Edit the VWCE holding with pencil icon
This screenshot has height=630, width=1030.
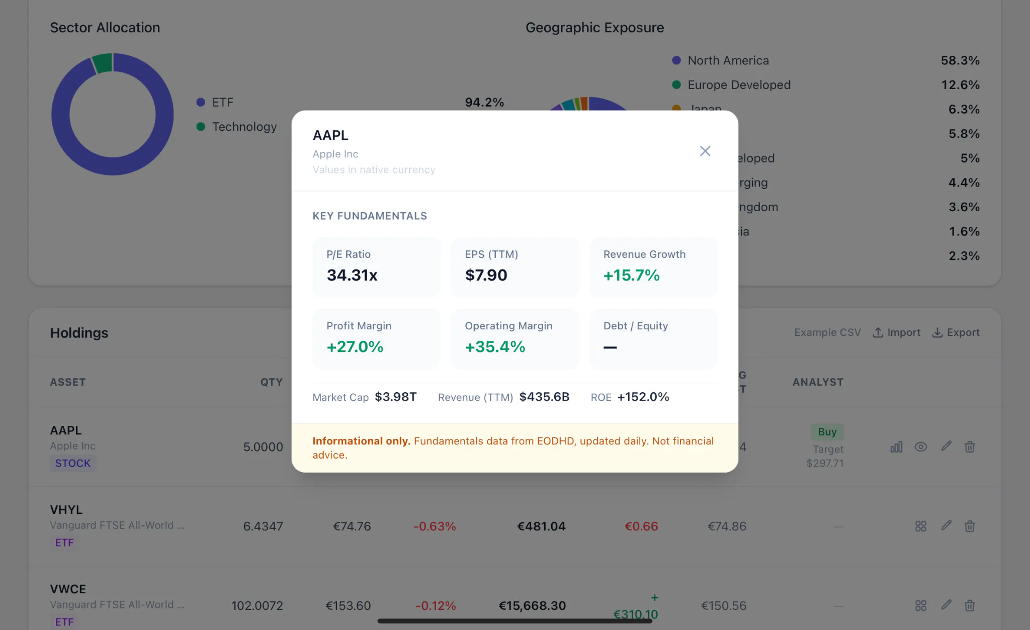pos(946,605)
